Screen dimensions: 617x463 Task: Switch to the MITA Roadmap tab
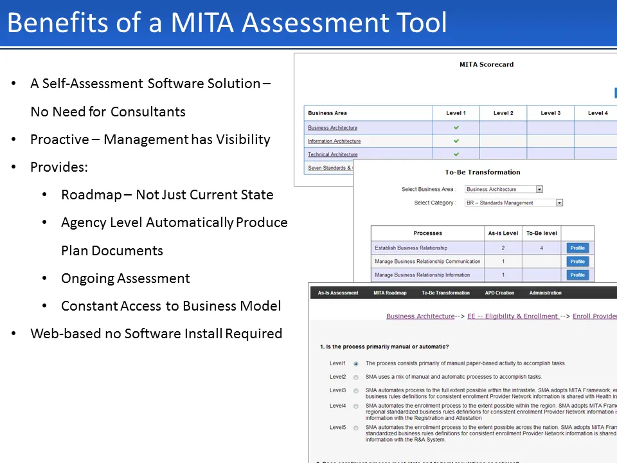click(x=390, y=293)
